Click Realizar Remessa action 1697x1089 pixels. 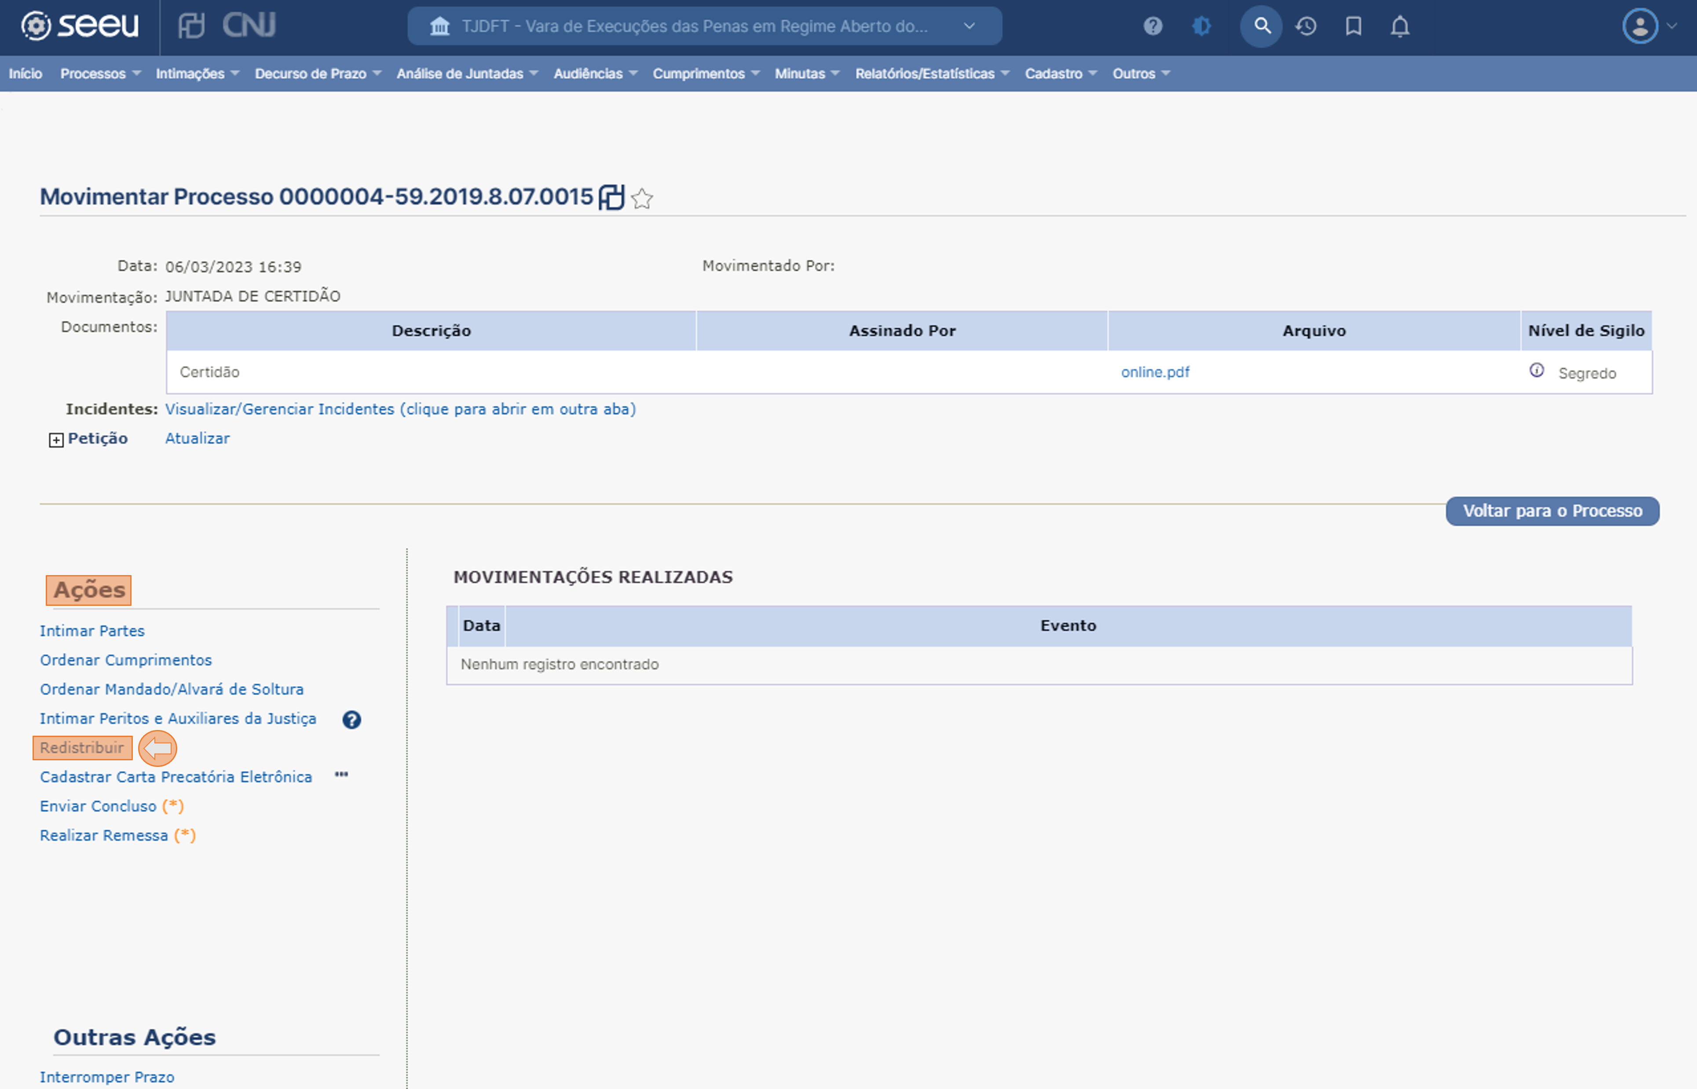104,835
